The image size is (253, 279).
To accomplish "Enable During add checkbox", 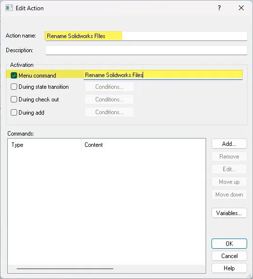I will pos(14,113).
